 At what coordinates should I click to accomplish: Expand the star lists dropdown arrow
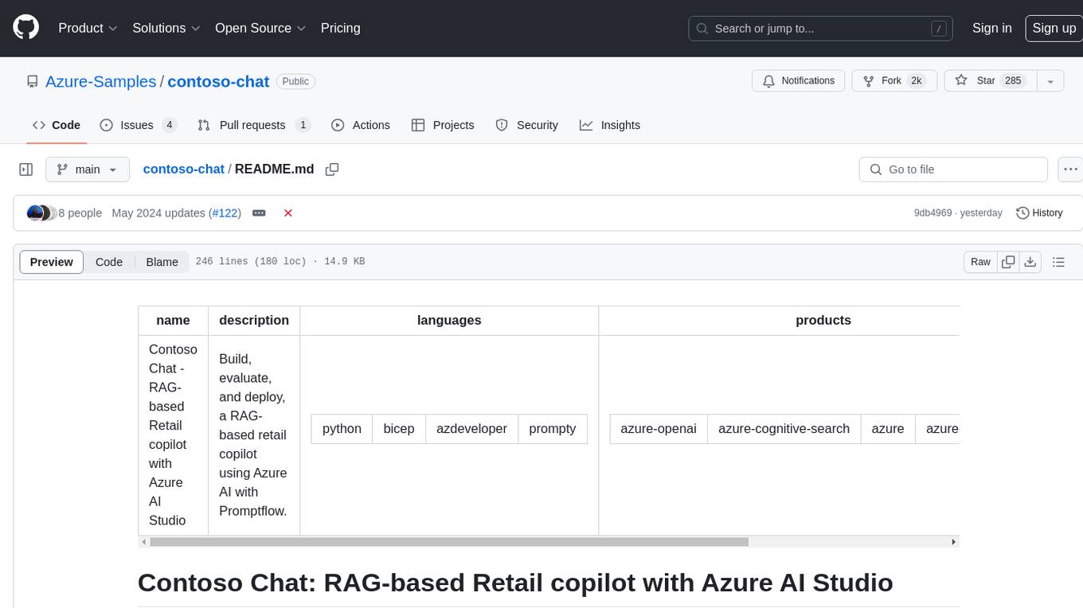[1050, 80]
